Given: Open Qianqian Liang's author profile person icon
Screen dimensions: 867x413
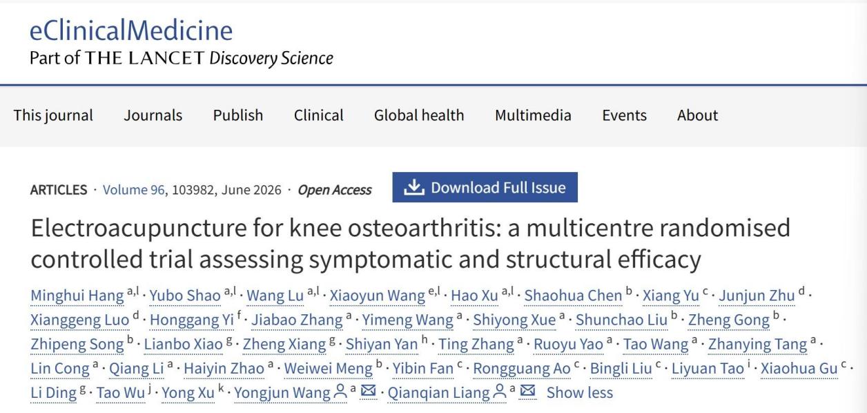Looking at the screenshot, I should point(500,393).
